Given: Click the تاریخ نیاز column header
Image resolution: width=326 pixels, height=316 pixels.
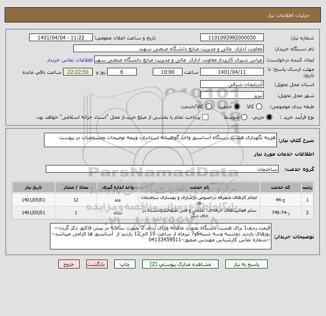Looking at the screenshot, I should 33,187.
